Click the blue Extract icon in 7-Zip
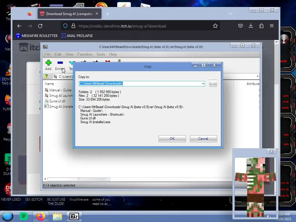 point(60,63)
